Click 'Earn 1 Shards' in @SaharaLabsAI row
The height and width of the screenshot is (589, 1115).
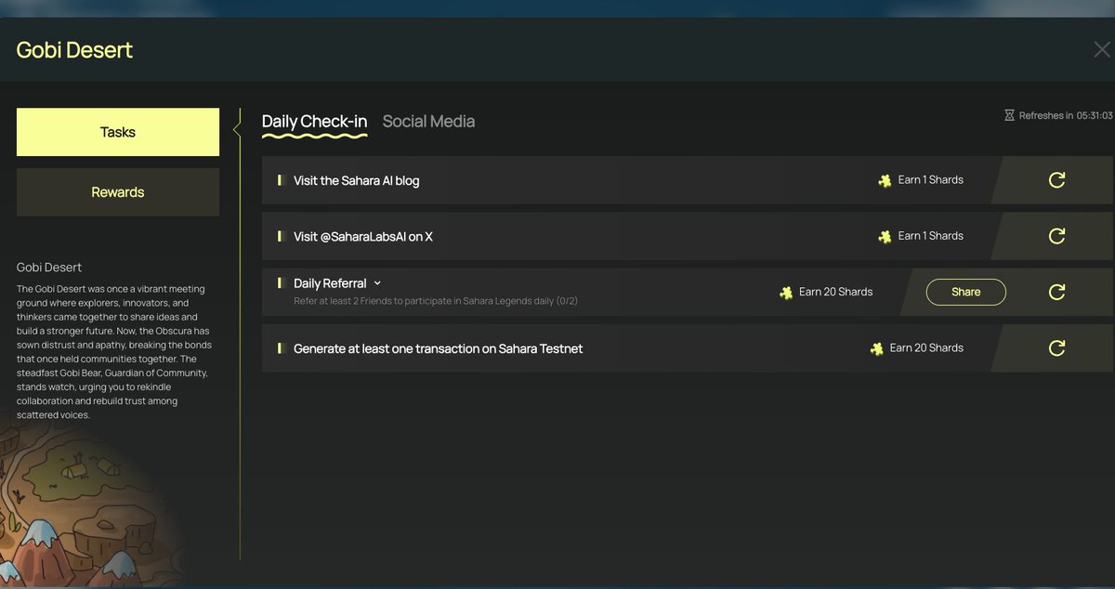coord(930,235)
